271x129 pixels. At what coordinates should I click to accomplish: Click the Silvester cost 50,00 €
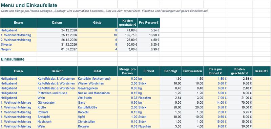128,45
